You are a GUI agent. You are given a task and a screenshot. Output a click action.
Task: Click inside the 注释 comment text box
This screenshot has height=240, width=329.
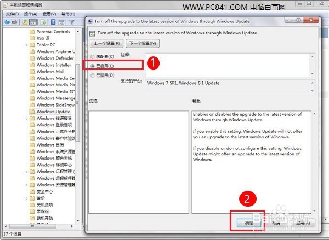(228, 65)
